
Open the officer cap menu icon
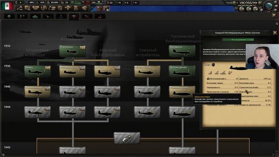pyautogui.click(x=84, y=8)
